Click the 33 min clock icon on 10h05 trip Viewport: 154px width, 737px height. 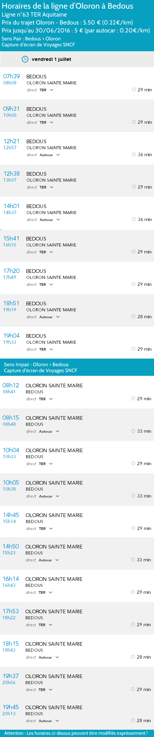point(133,496)
